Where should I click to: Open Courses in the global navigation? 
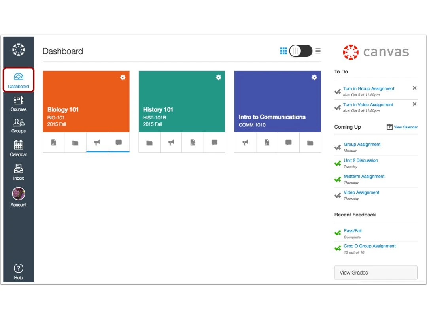19,104
